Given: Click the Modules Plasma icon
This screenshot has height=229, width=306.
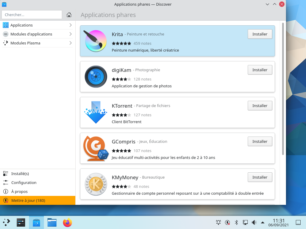Looking at the screenshot, I should (x=6, y=43).
